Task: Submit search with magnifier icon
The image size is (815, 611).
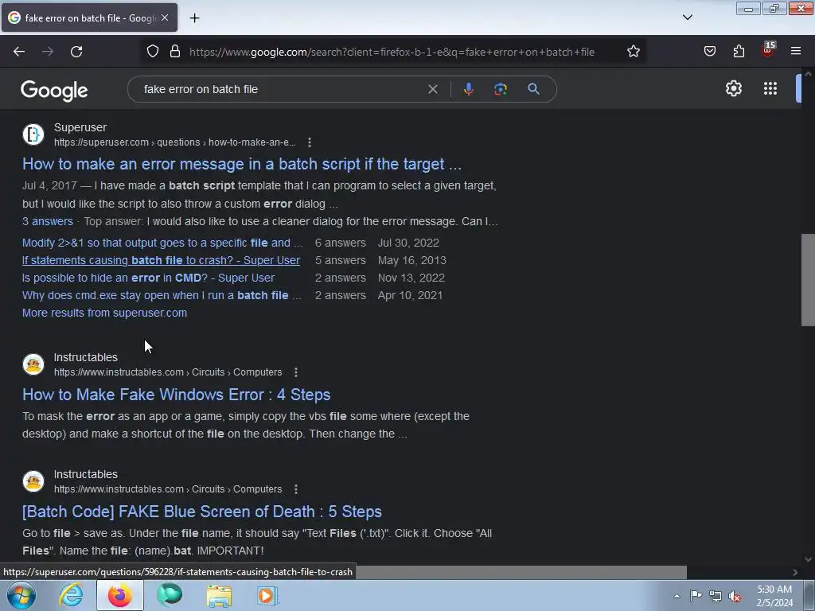Action: coord(533,89)
